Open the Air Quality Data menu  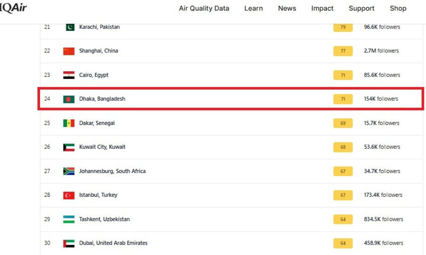click(x=204, y=8)
